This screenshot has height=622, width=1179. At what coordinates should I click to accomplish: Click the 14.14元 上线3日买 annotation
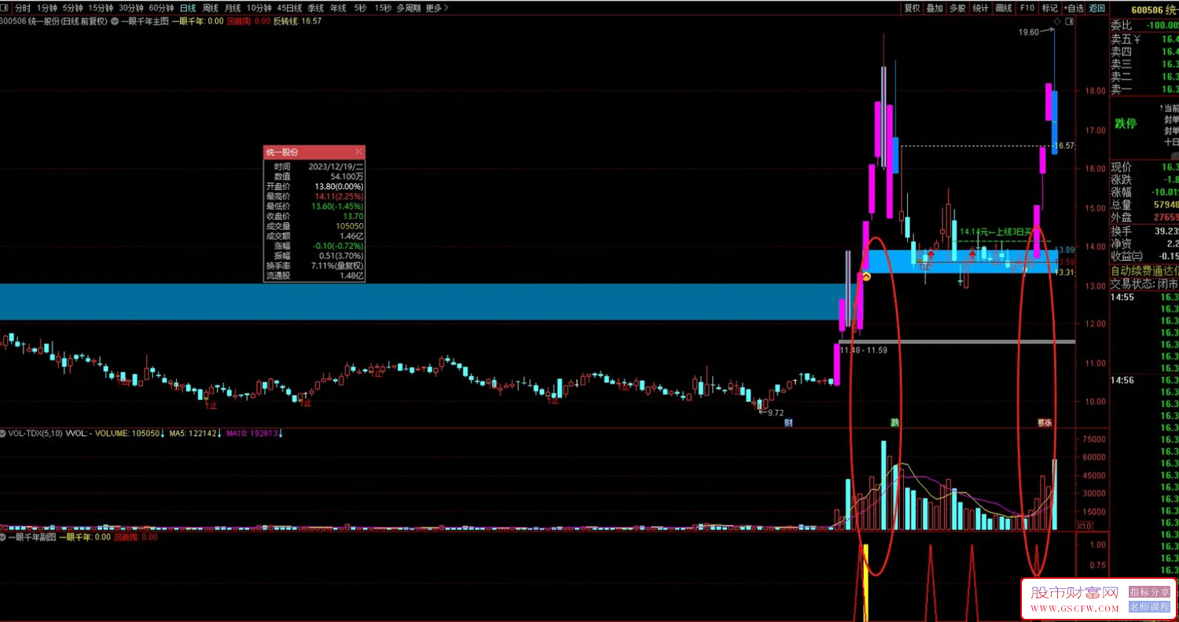pyautogui.click(x=995, y=232)
